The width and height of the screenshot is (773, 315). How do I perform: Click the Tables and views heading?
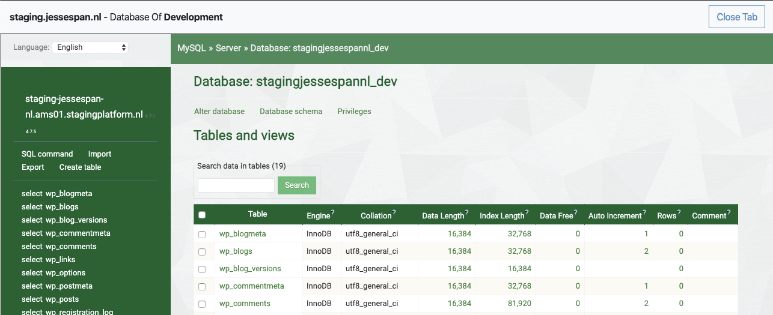click(244, 135)
